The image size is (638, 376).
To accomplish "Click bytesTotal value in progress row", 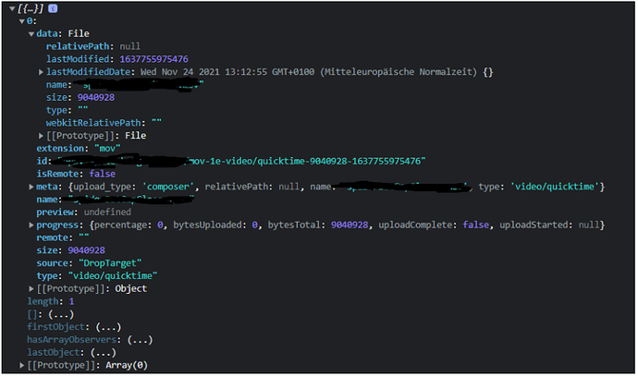I will 350,224.
